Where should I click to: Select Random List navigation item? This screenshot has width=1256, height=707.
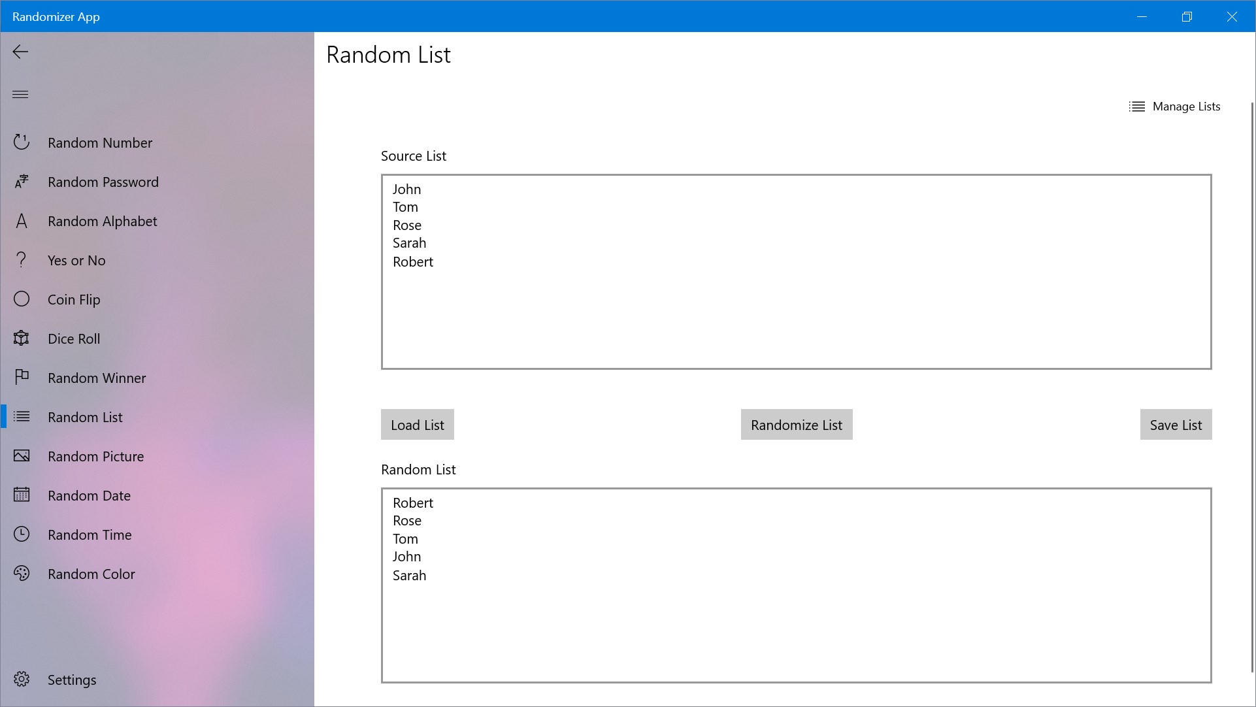(x=85, y=417)
